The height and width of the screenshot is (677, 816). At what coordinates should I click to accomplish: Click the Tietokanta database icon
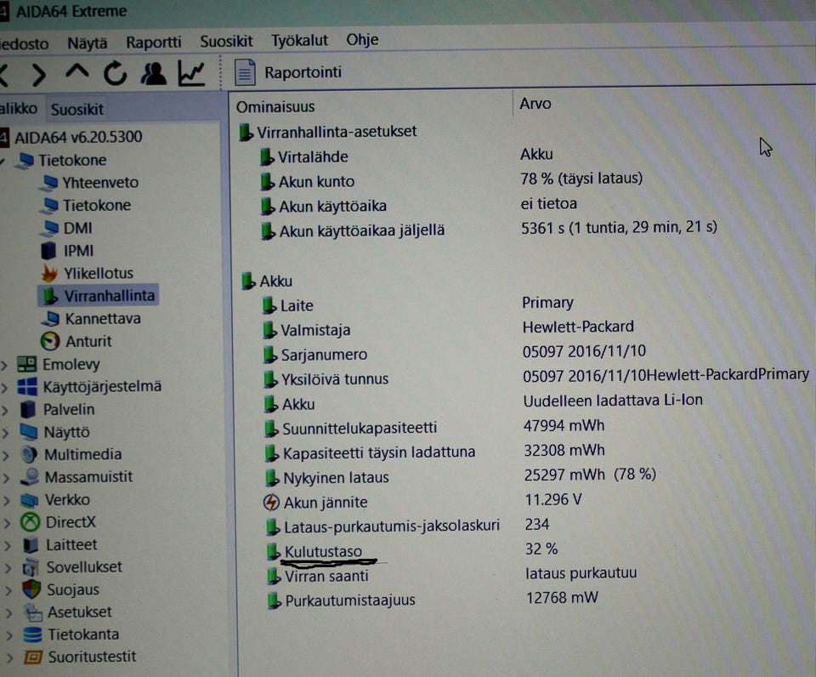[33, 634]
